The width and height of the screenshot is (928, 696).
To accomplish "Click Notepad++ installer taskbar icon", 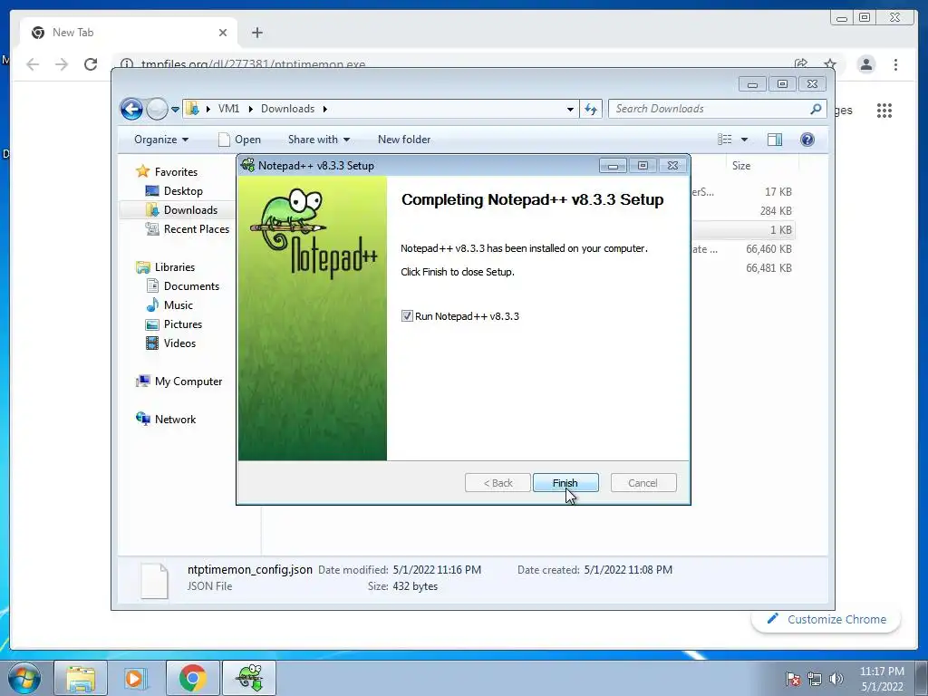I will [x=249, y=678].
